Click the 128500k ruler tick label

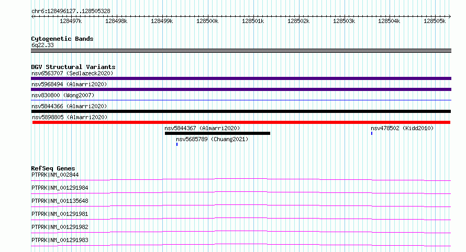tap(207, 21)
